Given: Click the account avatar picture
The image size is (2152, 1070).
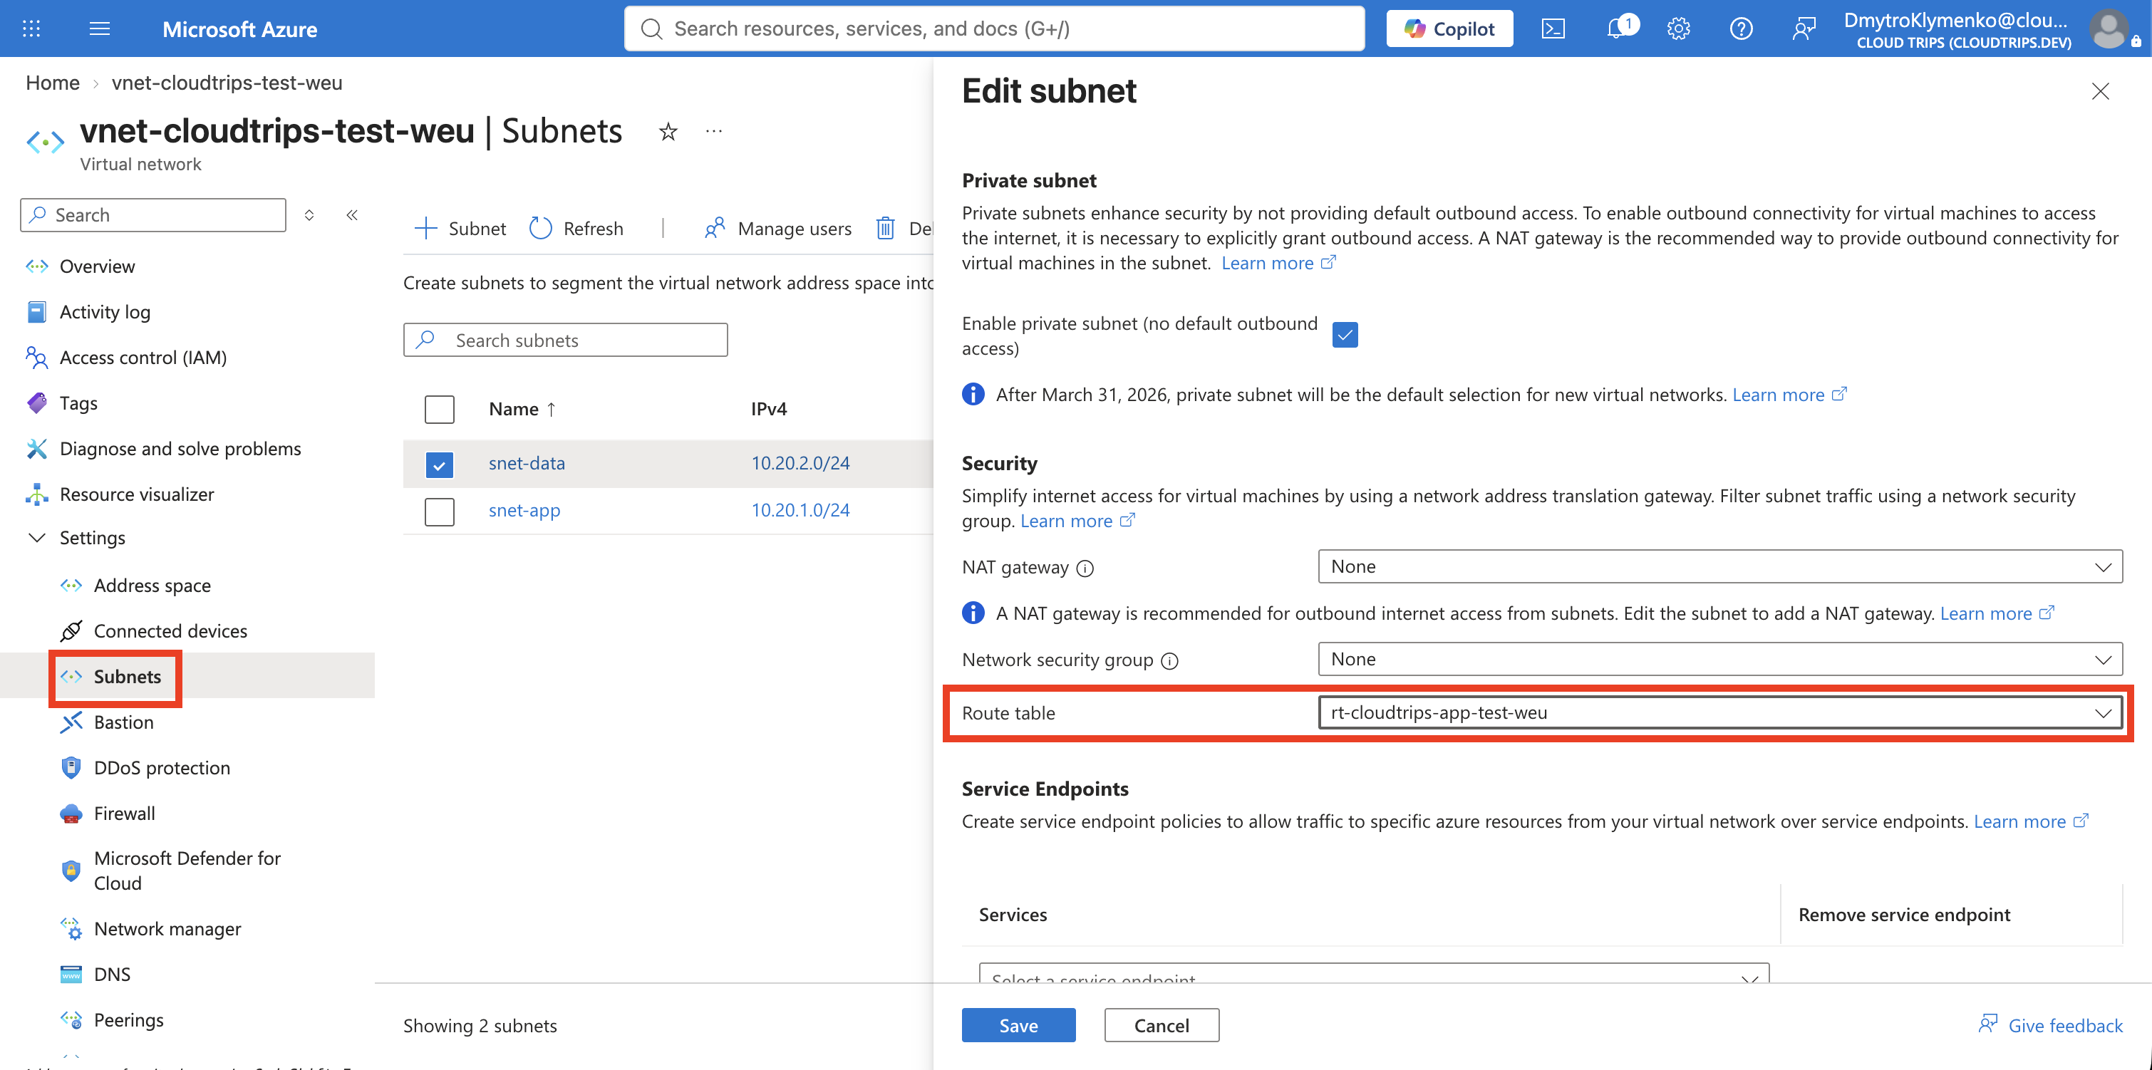Looking at the screenshot, I should (2109, 28).
